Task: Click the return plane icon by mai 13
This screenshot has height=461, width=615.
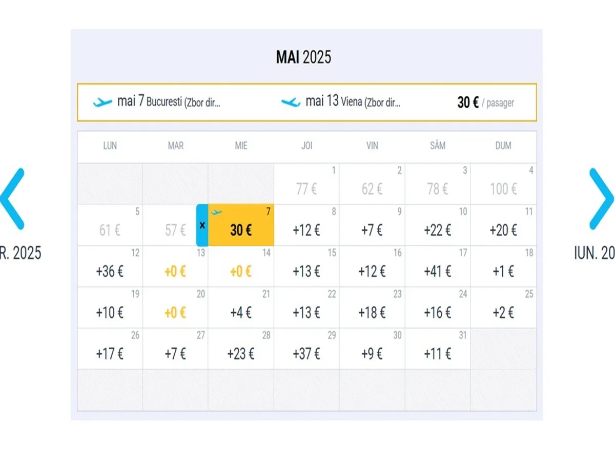Action: click(291, 102)
